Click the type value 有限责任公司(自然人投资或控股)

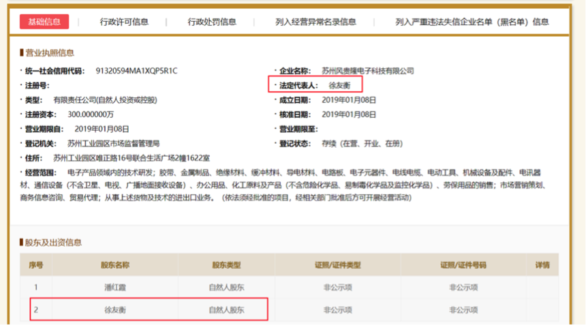pyautogui.click(x=105, y=100)
